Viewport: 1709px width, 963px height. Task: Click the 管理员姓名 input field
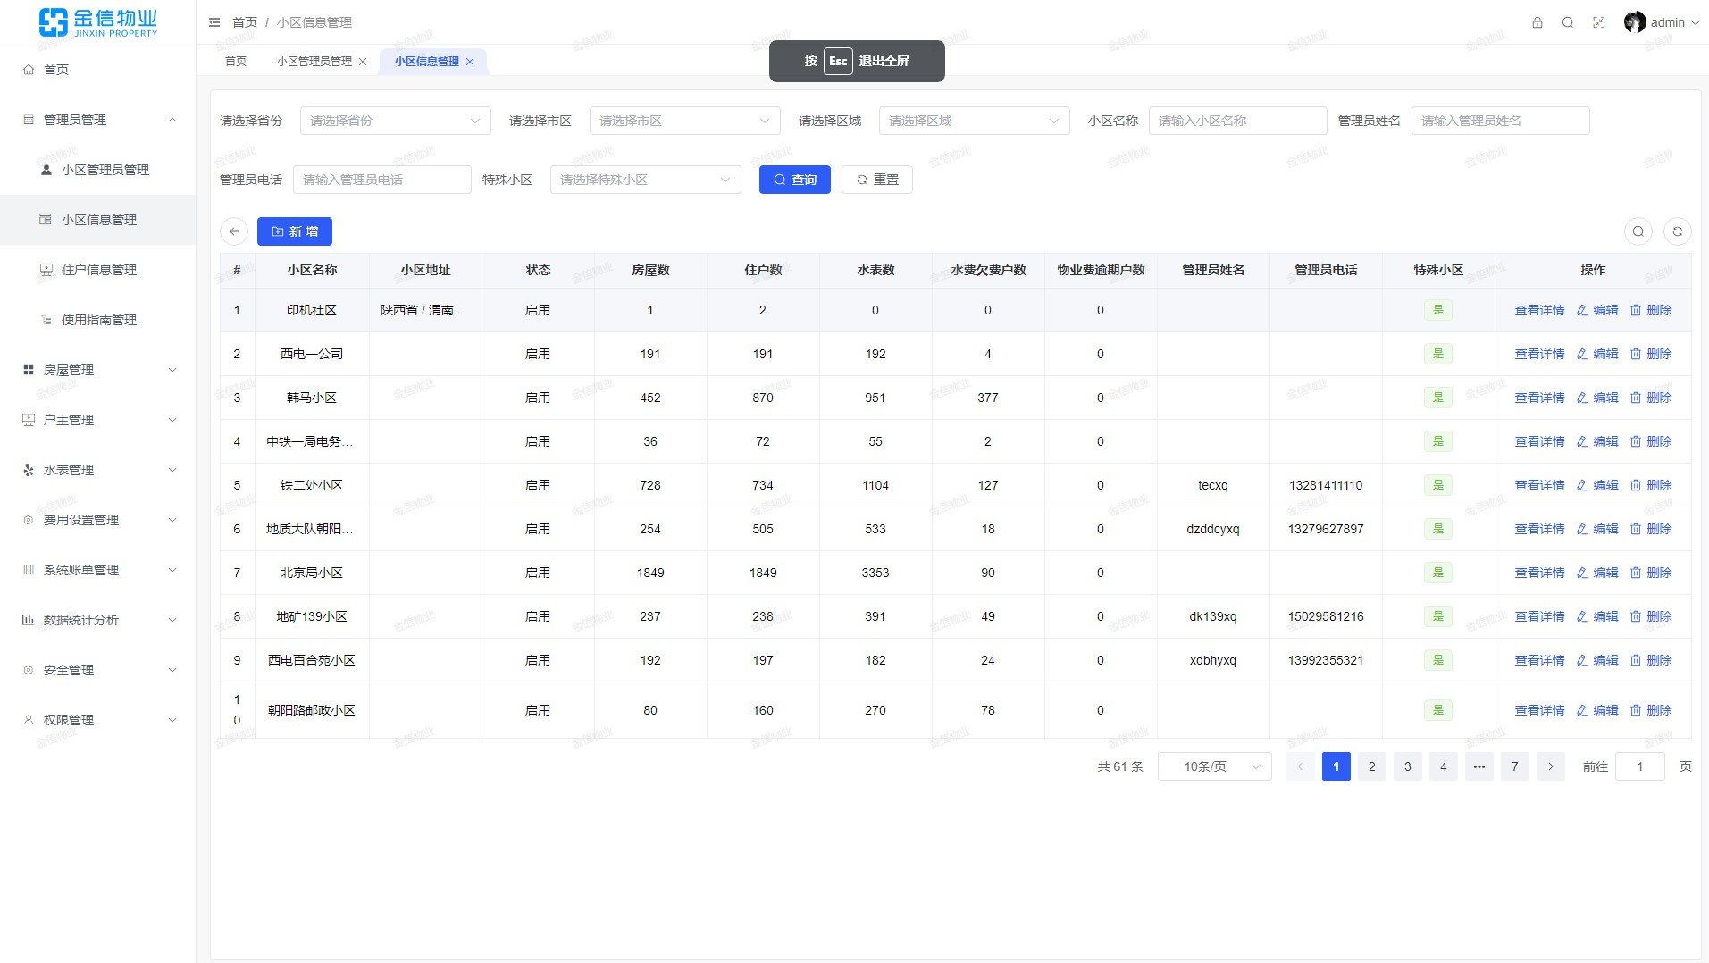(1501, 121)
